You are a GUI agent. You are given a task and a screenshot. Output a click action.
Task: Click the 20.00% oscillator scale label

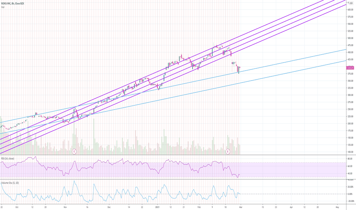[351, 187]
